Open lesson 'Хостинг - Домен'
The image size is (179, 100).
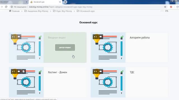(x=58, y=72)
